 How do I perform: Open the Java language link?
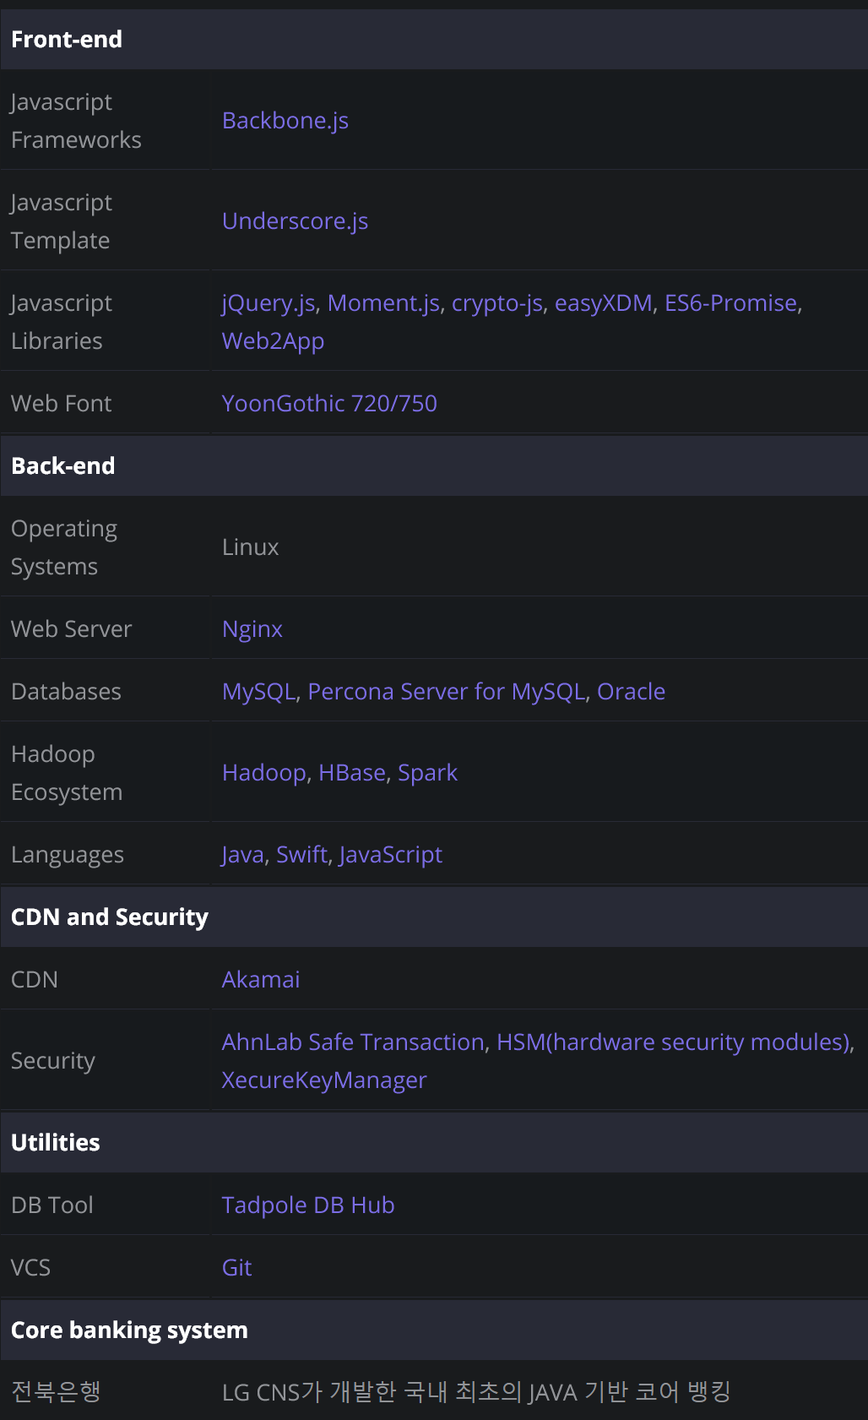[x=243, y=855]
